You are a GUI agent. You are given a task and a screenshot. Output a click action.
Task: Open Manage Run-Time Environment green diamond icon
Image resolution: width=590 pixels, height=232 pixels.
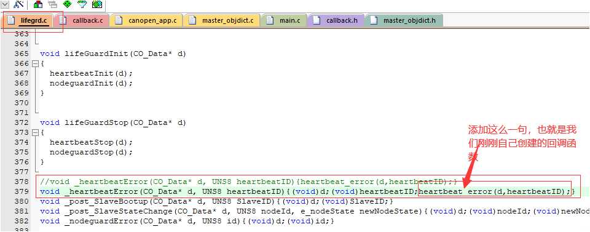68,4
